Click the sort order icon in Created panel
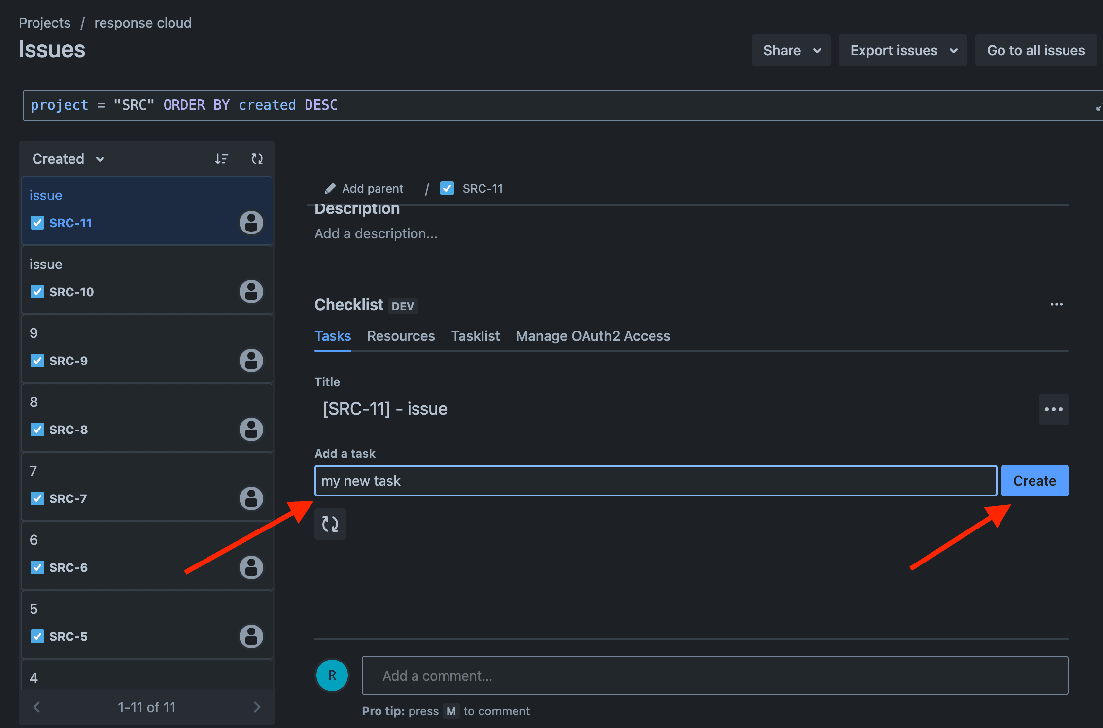Image resolution: width=1103 pixels, height=728 pixels. 222,159
